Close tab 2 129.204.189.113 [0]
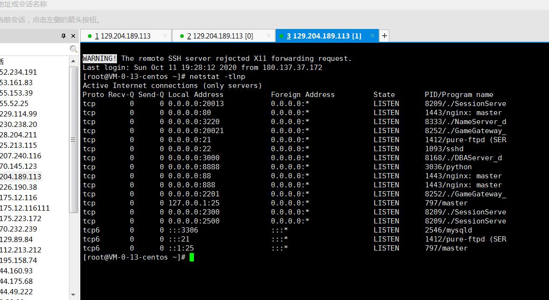Viewport: 549px width, 300px height. [269, 36]
